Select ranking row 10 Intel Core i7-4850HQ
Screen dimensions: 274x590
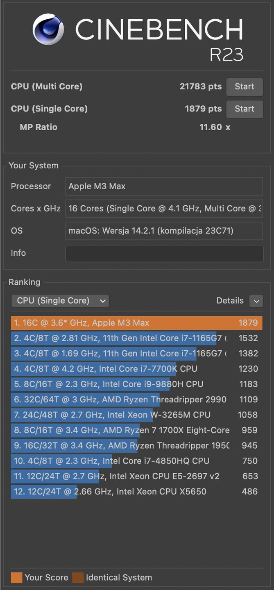point(136,461)
